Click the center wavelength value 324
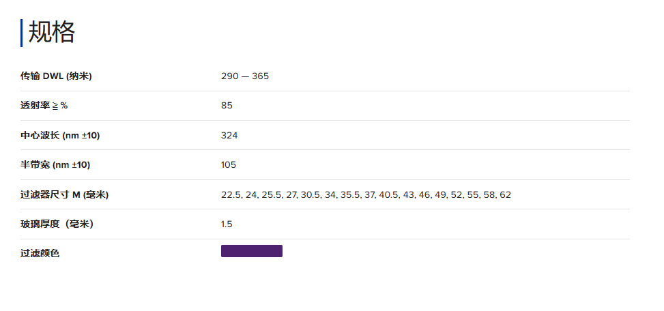664x311 pixels. 229,135
